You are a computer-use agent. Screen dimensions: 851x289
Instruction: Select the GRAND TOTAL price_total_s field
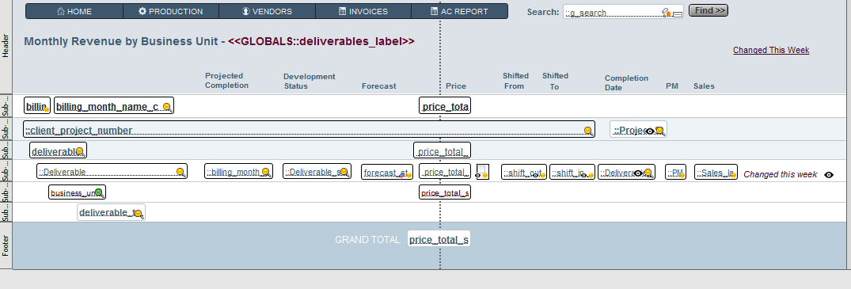[439, 239]
